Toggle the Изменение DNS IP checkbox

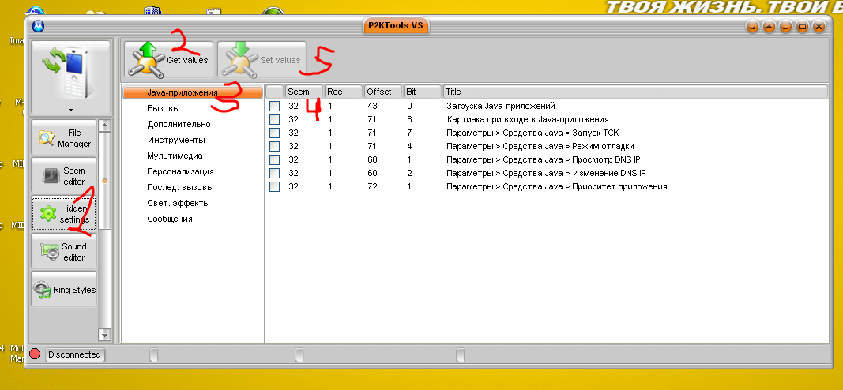coord(275,173)
